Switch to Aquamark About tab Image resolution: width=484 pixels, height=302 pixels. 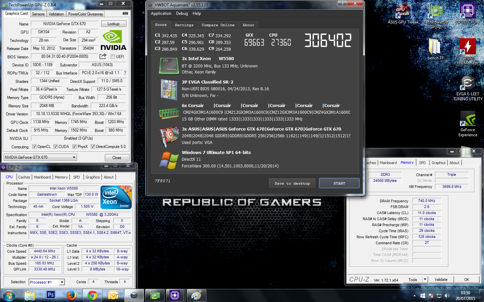pos(248,25)
